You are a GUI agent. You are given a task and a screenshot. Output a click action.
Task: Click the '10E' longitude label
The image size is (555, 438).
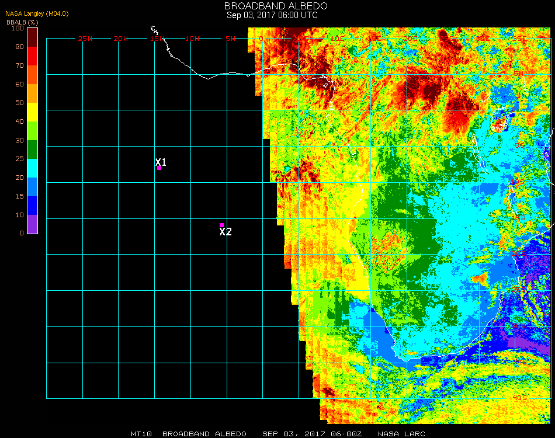(337, 39)
